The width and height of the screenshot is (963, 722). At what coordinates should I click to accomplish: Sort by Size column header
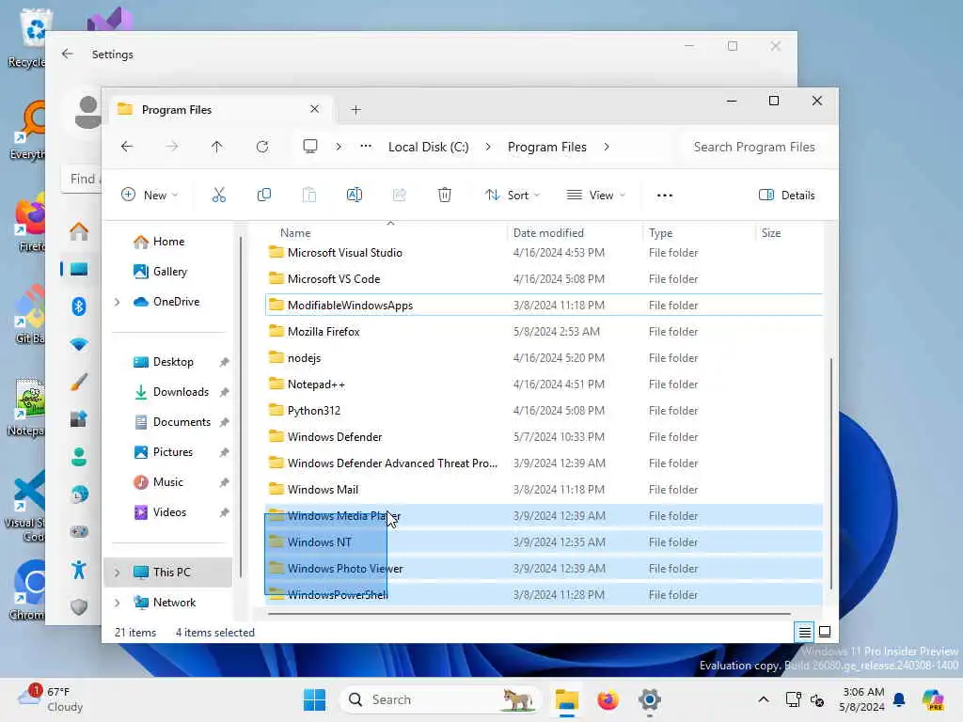click(771, 233)
